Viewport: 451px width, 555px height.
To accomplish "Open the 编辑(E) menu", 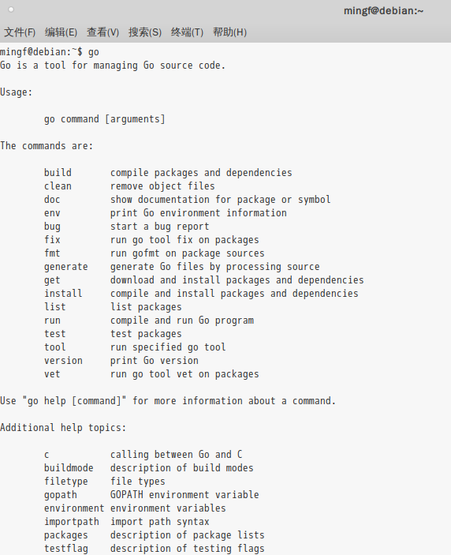I will [x=61, y=32].
